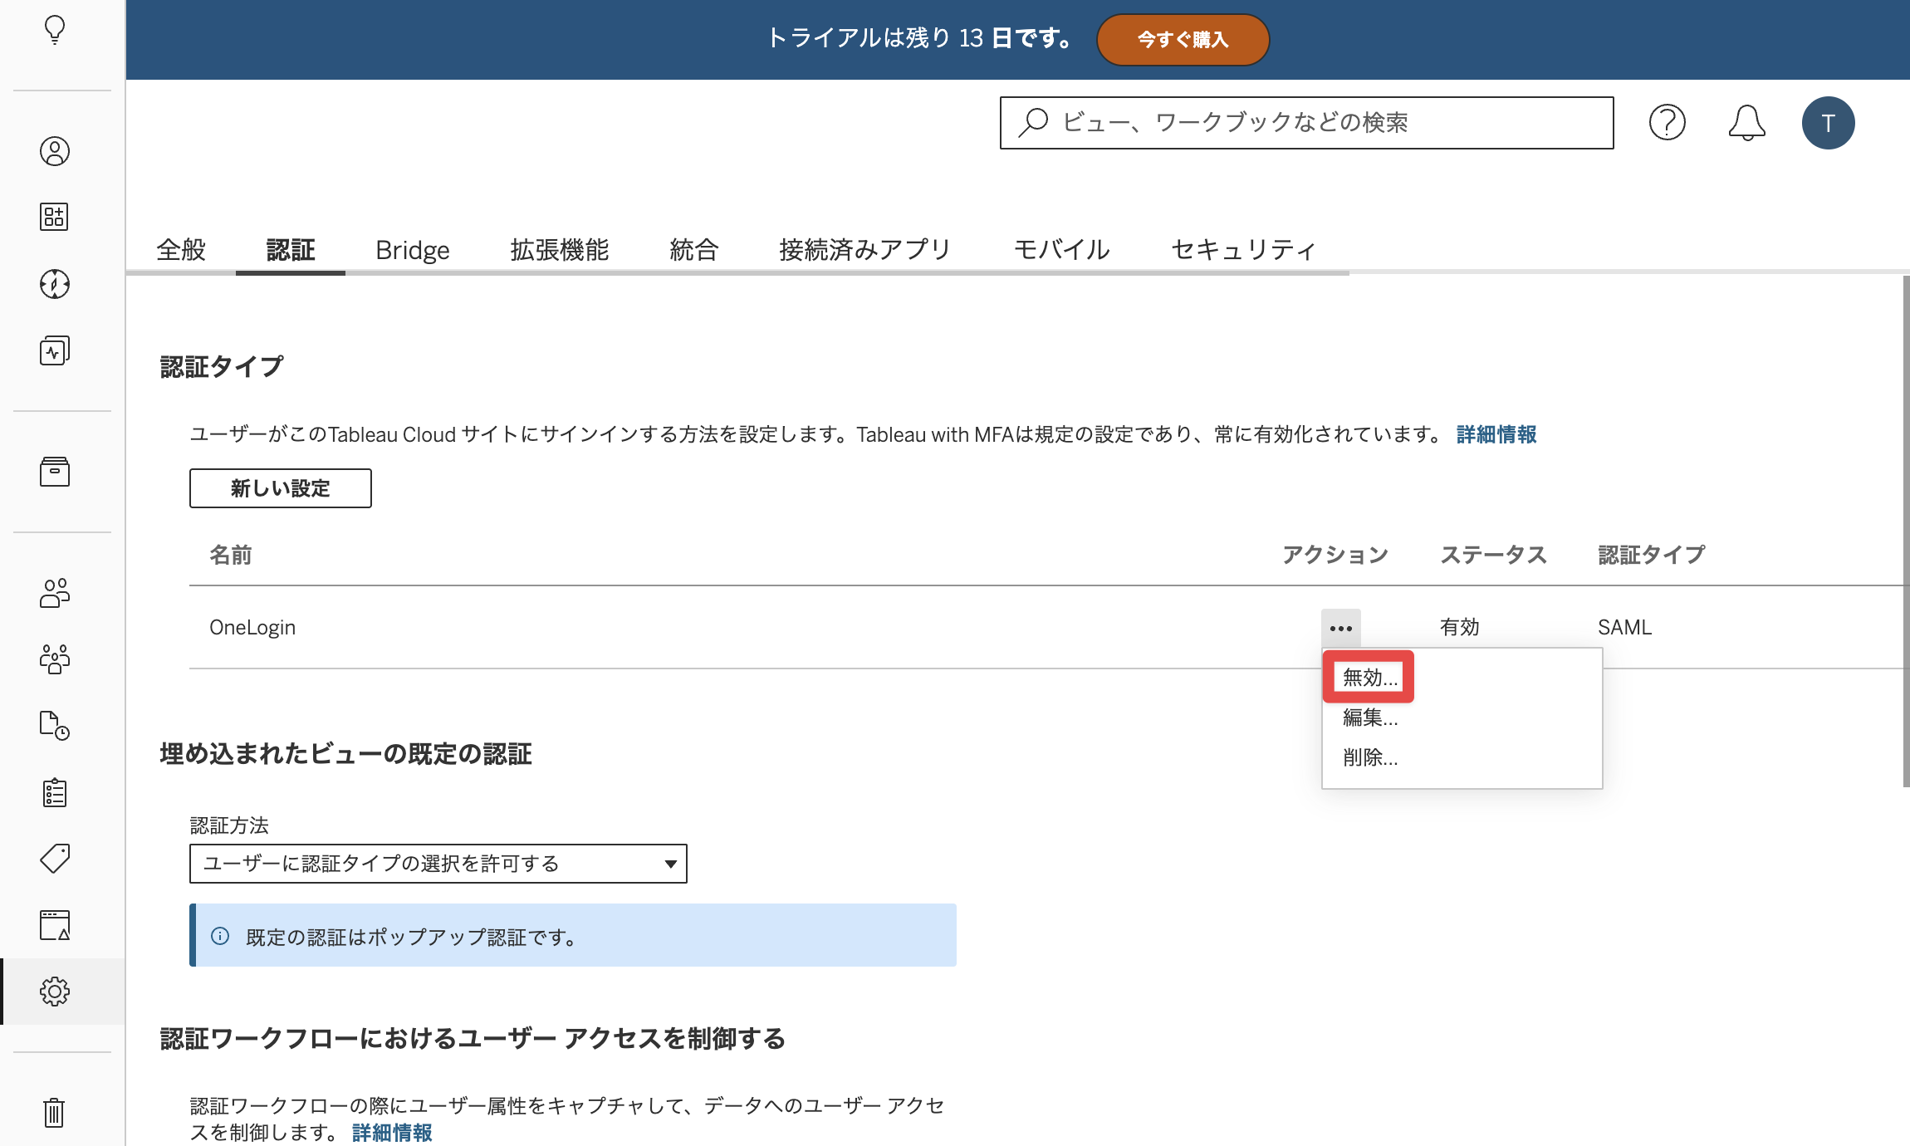
Task: Click the アクション column header
Action: [1336, 555]
